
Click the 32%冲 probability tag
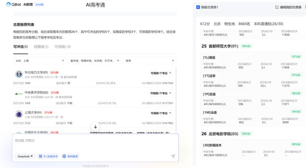click(55, 92)
